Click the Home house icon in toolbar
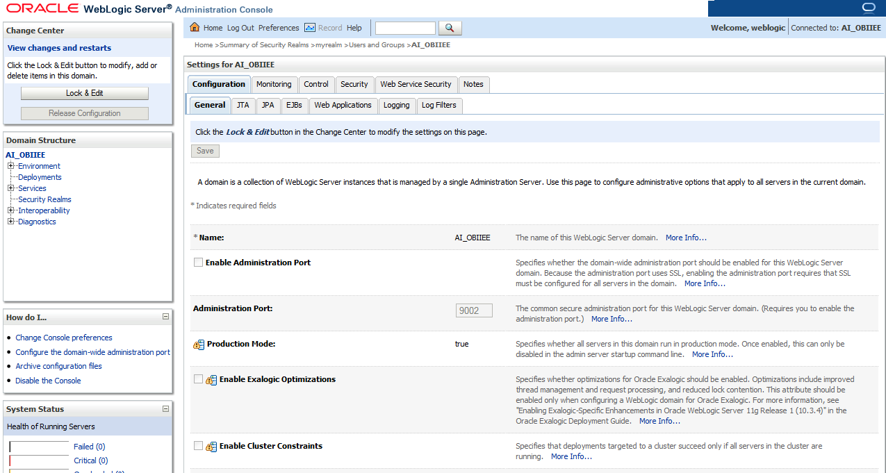Viewport: 886px width, 473px height. [x=195, y=28]
